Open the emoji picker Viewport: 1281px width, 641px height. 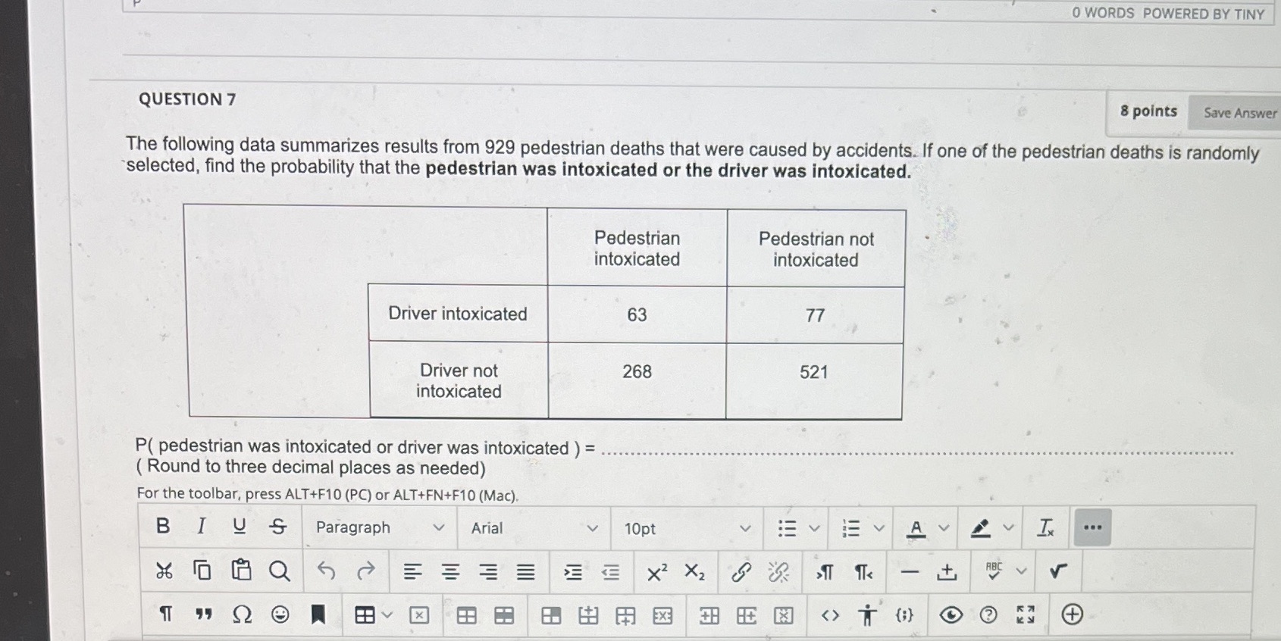tap(280, 614)
